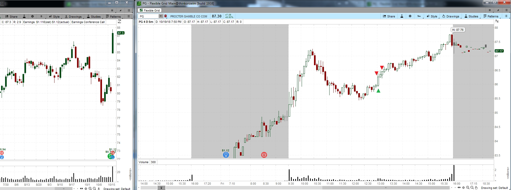This screenshot has width=511, height=190.
Task: Open flask icon in left daily chart
Action: 24,16
